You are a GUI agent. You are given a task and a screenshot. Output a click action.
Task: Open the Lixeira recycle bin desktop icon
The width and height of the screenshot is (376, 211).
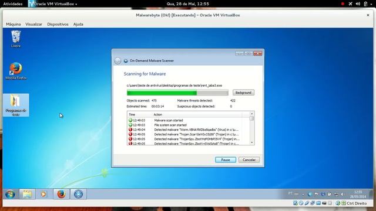coord(16,39)
